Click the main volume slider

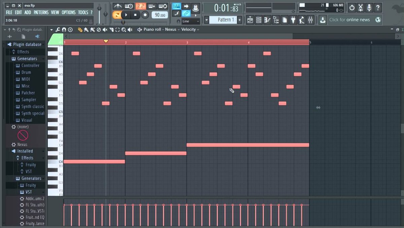point(99,13)
